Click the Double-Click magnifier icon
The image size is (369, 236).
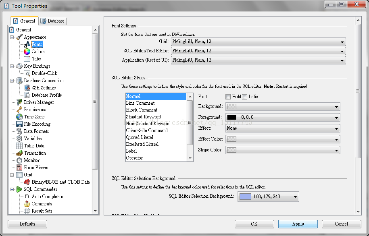point(27,73)
